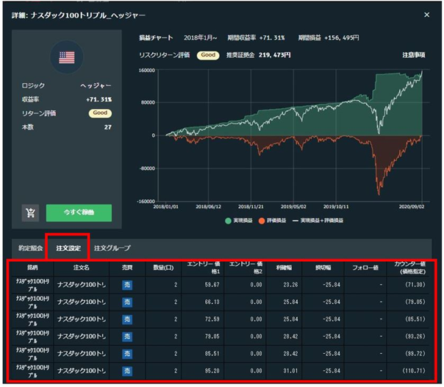
Task: Select the 注文設定 tab
Action: click(x=68, y=248)
